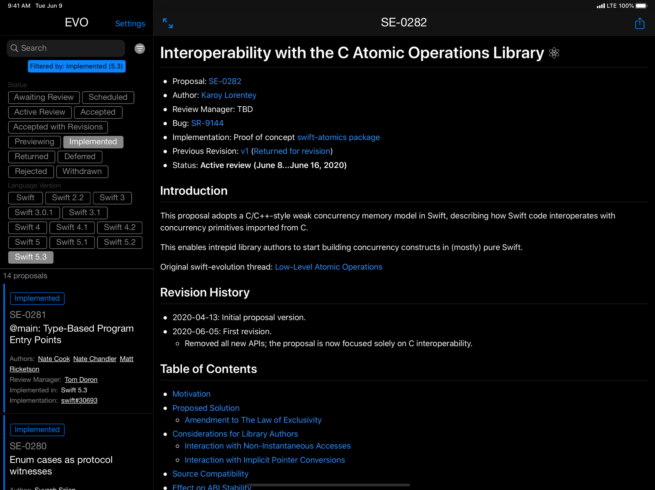Open author Nate Chandler's profile link

click(95, 359)
